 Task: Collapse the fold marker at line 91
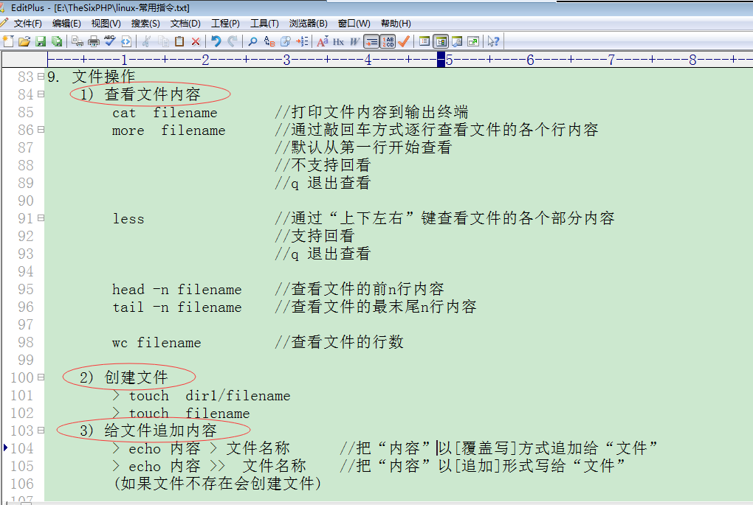[x=41, y=218]
